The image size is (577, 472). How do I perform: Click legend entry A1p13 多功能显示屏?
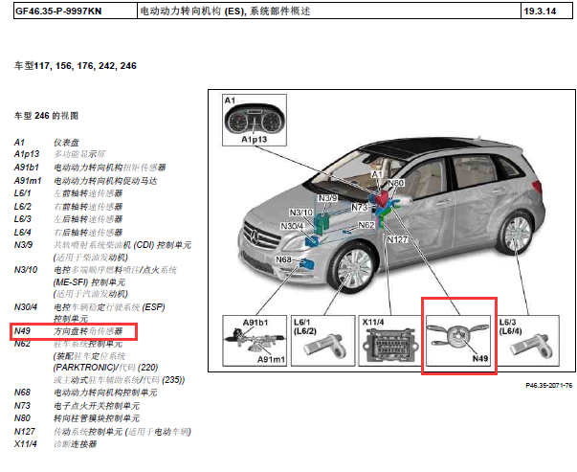[60, 154]
